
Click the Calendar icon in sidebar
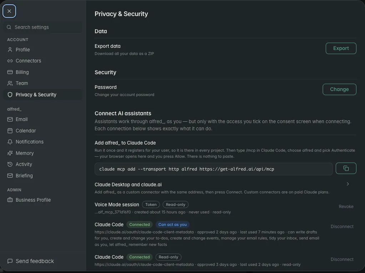[10, 131]
